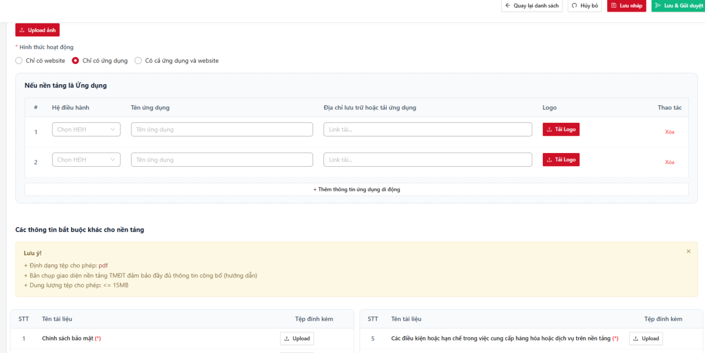Upload file for Chính sách bảo mật
The image size is (705, 353).
pyautogui.click(x=297, y=338)
